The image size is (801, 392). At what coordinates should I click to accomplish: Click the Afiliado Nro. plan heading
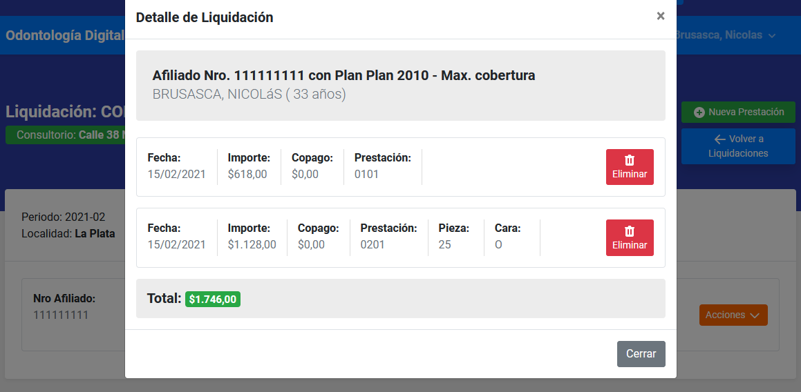pos(343,75)
